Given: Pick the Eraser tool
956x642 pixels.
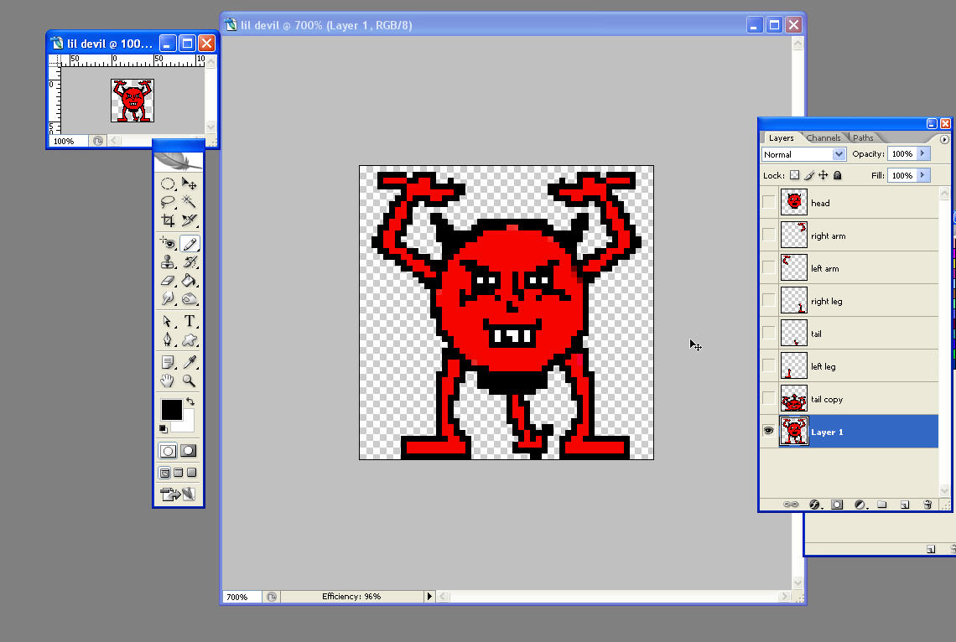Looking at the screenshot, I should pos(168,280).
